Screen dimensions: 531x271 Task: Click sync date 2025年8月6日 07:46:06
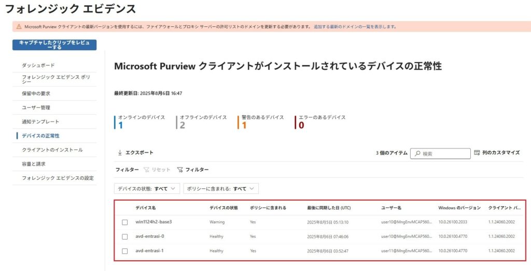328,236
